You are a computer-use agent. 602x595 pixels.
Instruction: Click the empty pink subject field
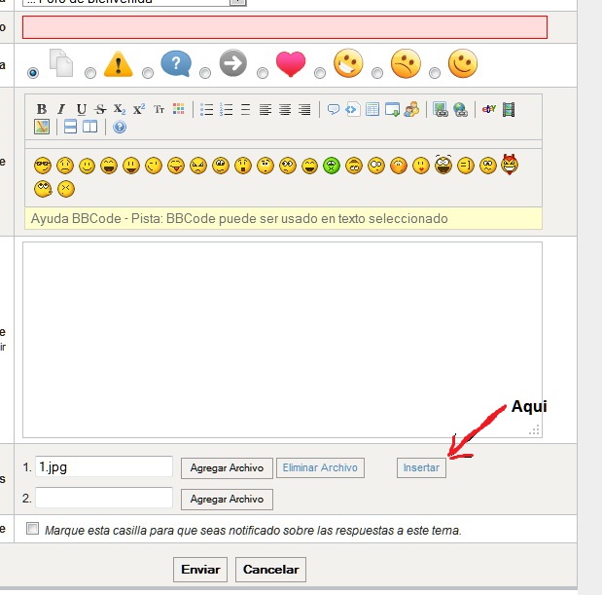284,27
